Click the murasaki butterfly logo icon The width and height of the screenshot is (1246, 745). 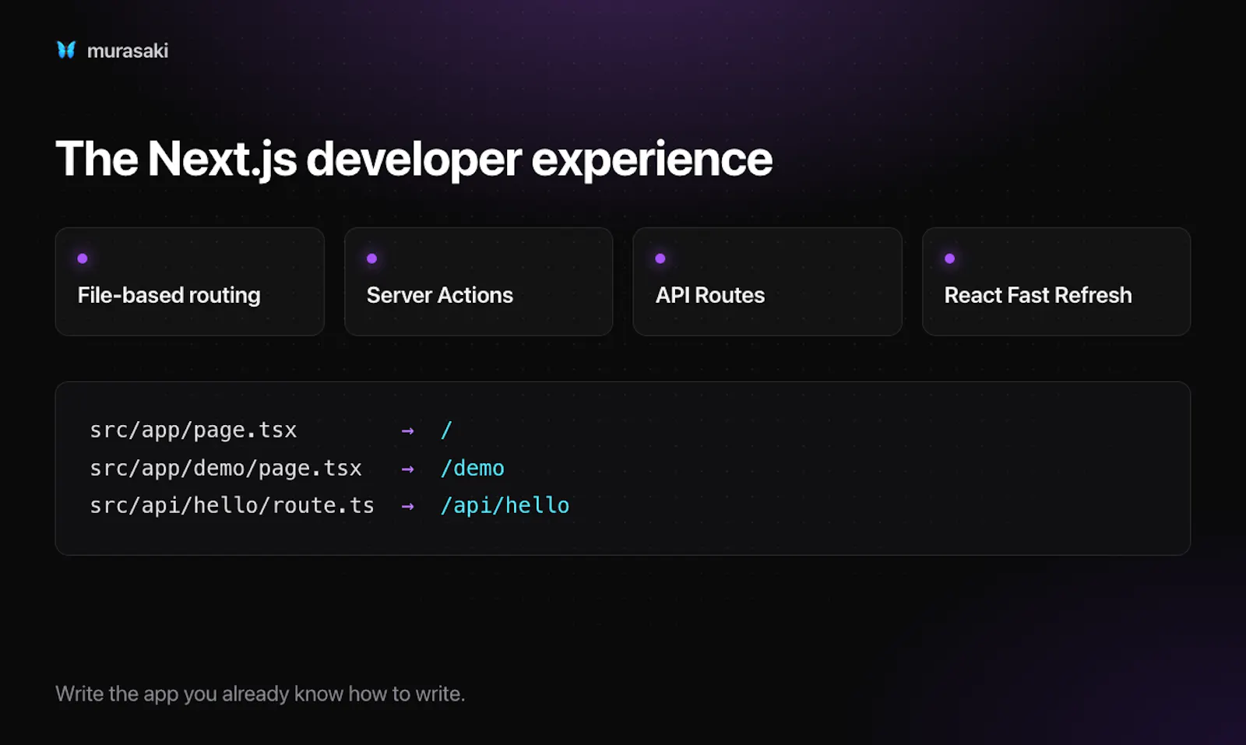[66, 50]
